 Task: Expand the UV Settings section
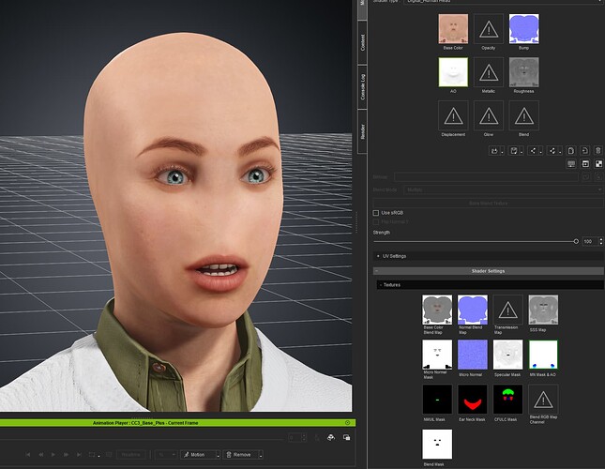pos(488,256)
